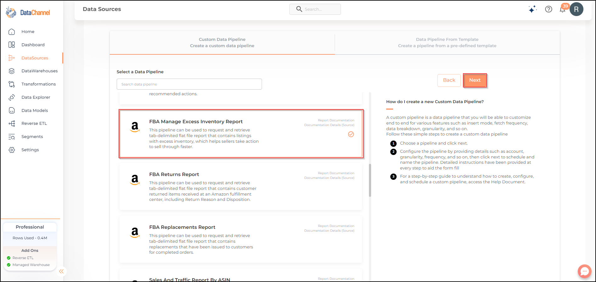Viewport: 596px width, 282px height.
Task: Open Documentation Details (Source) for FBA Replacements Report
Action: point(329,231)
